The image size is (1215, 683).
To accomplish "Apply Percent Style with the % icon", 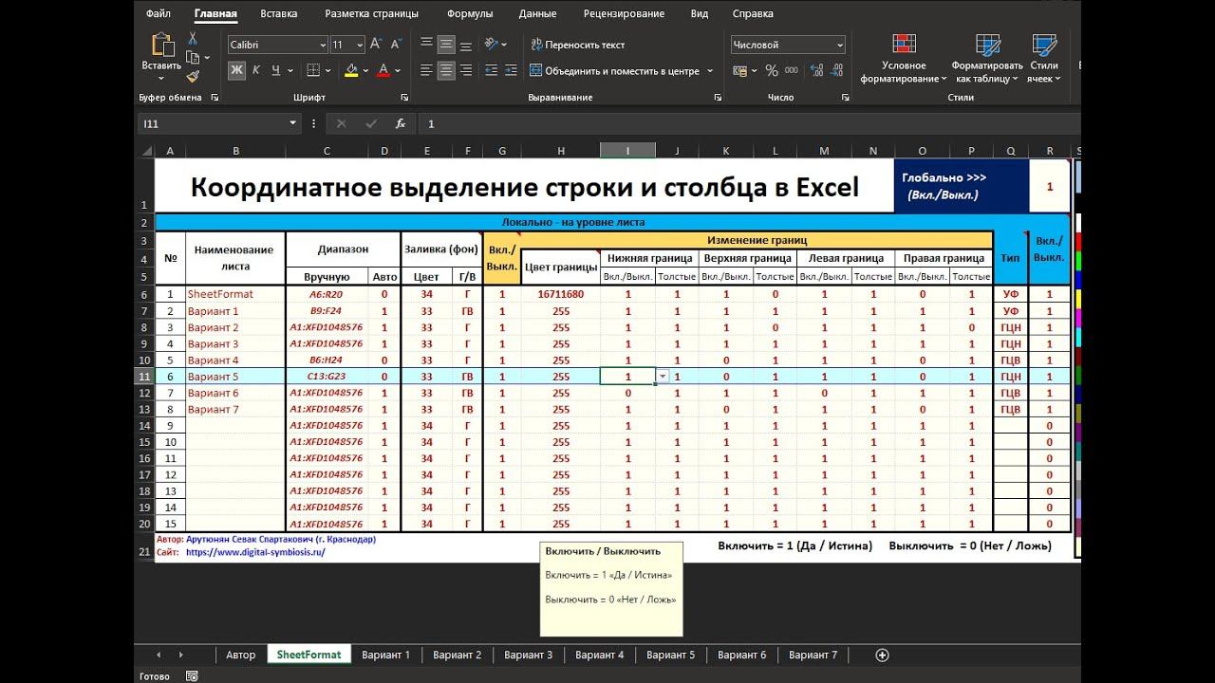I will click(771, 70).
